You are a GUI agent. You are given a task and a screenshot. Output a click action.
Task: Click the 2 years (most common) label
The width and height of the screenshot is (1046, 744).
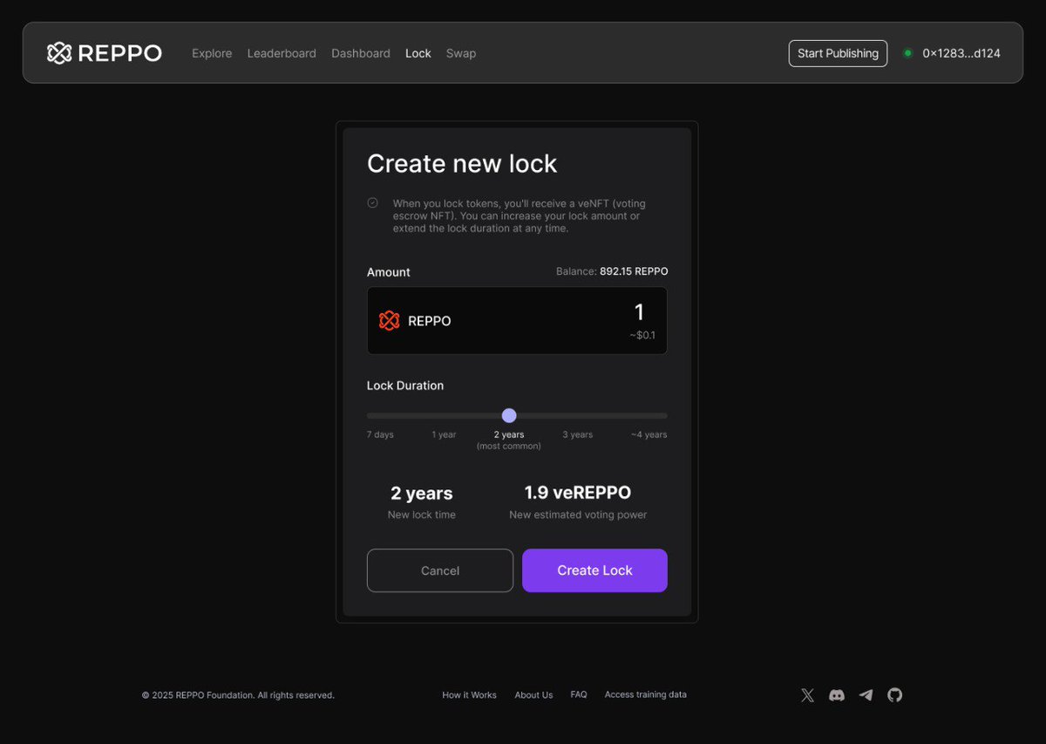point(509,440)
